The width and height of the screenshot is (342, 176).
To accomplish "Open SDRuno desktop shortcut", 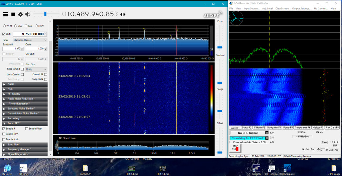I will [x=23, y=170].
